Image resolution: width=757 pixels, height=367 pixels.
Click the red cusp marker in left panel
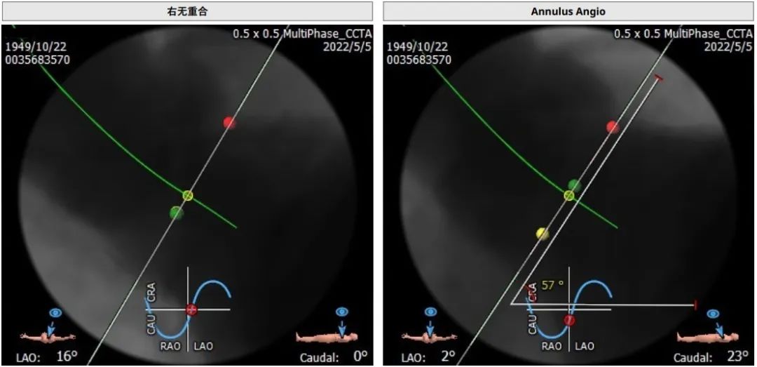[x=230, y=123]
